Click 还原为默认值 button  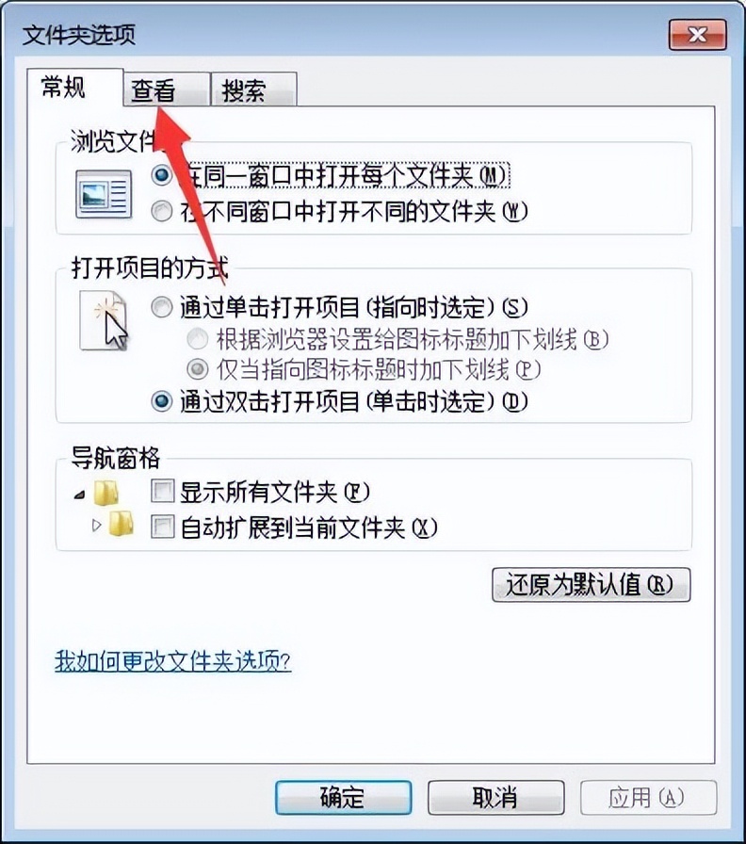click(591, 585)
